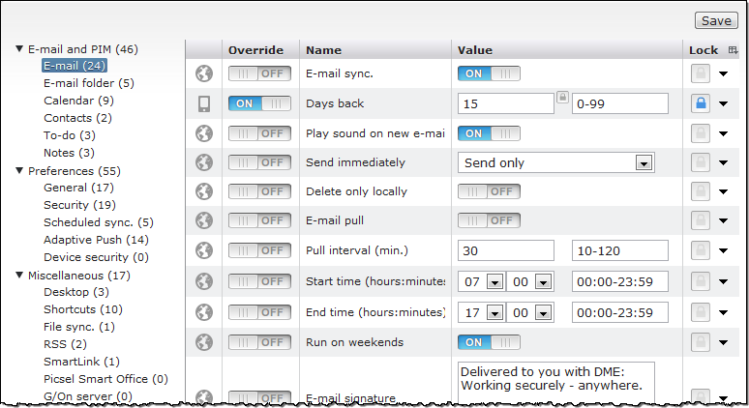The width and height of the screenshot is (749, 408).
Task: Click the globe icon in the E-mail sync. row
Action: [203, 73]
